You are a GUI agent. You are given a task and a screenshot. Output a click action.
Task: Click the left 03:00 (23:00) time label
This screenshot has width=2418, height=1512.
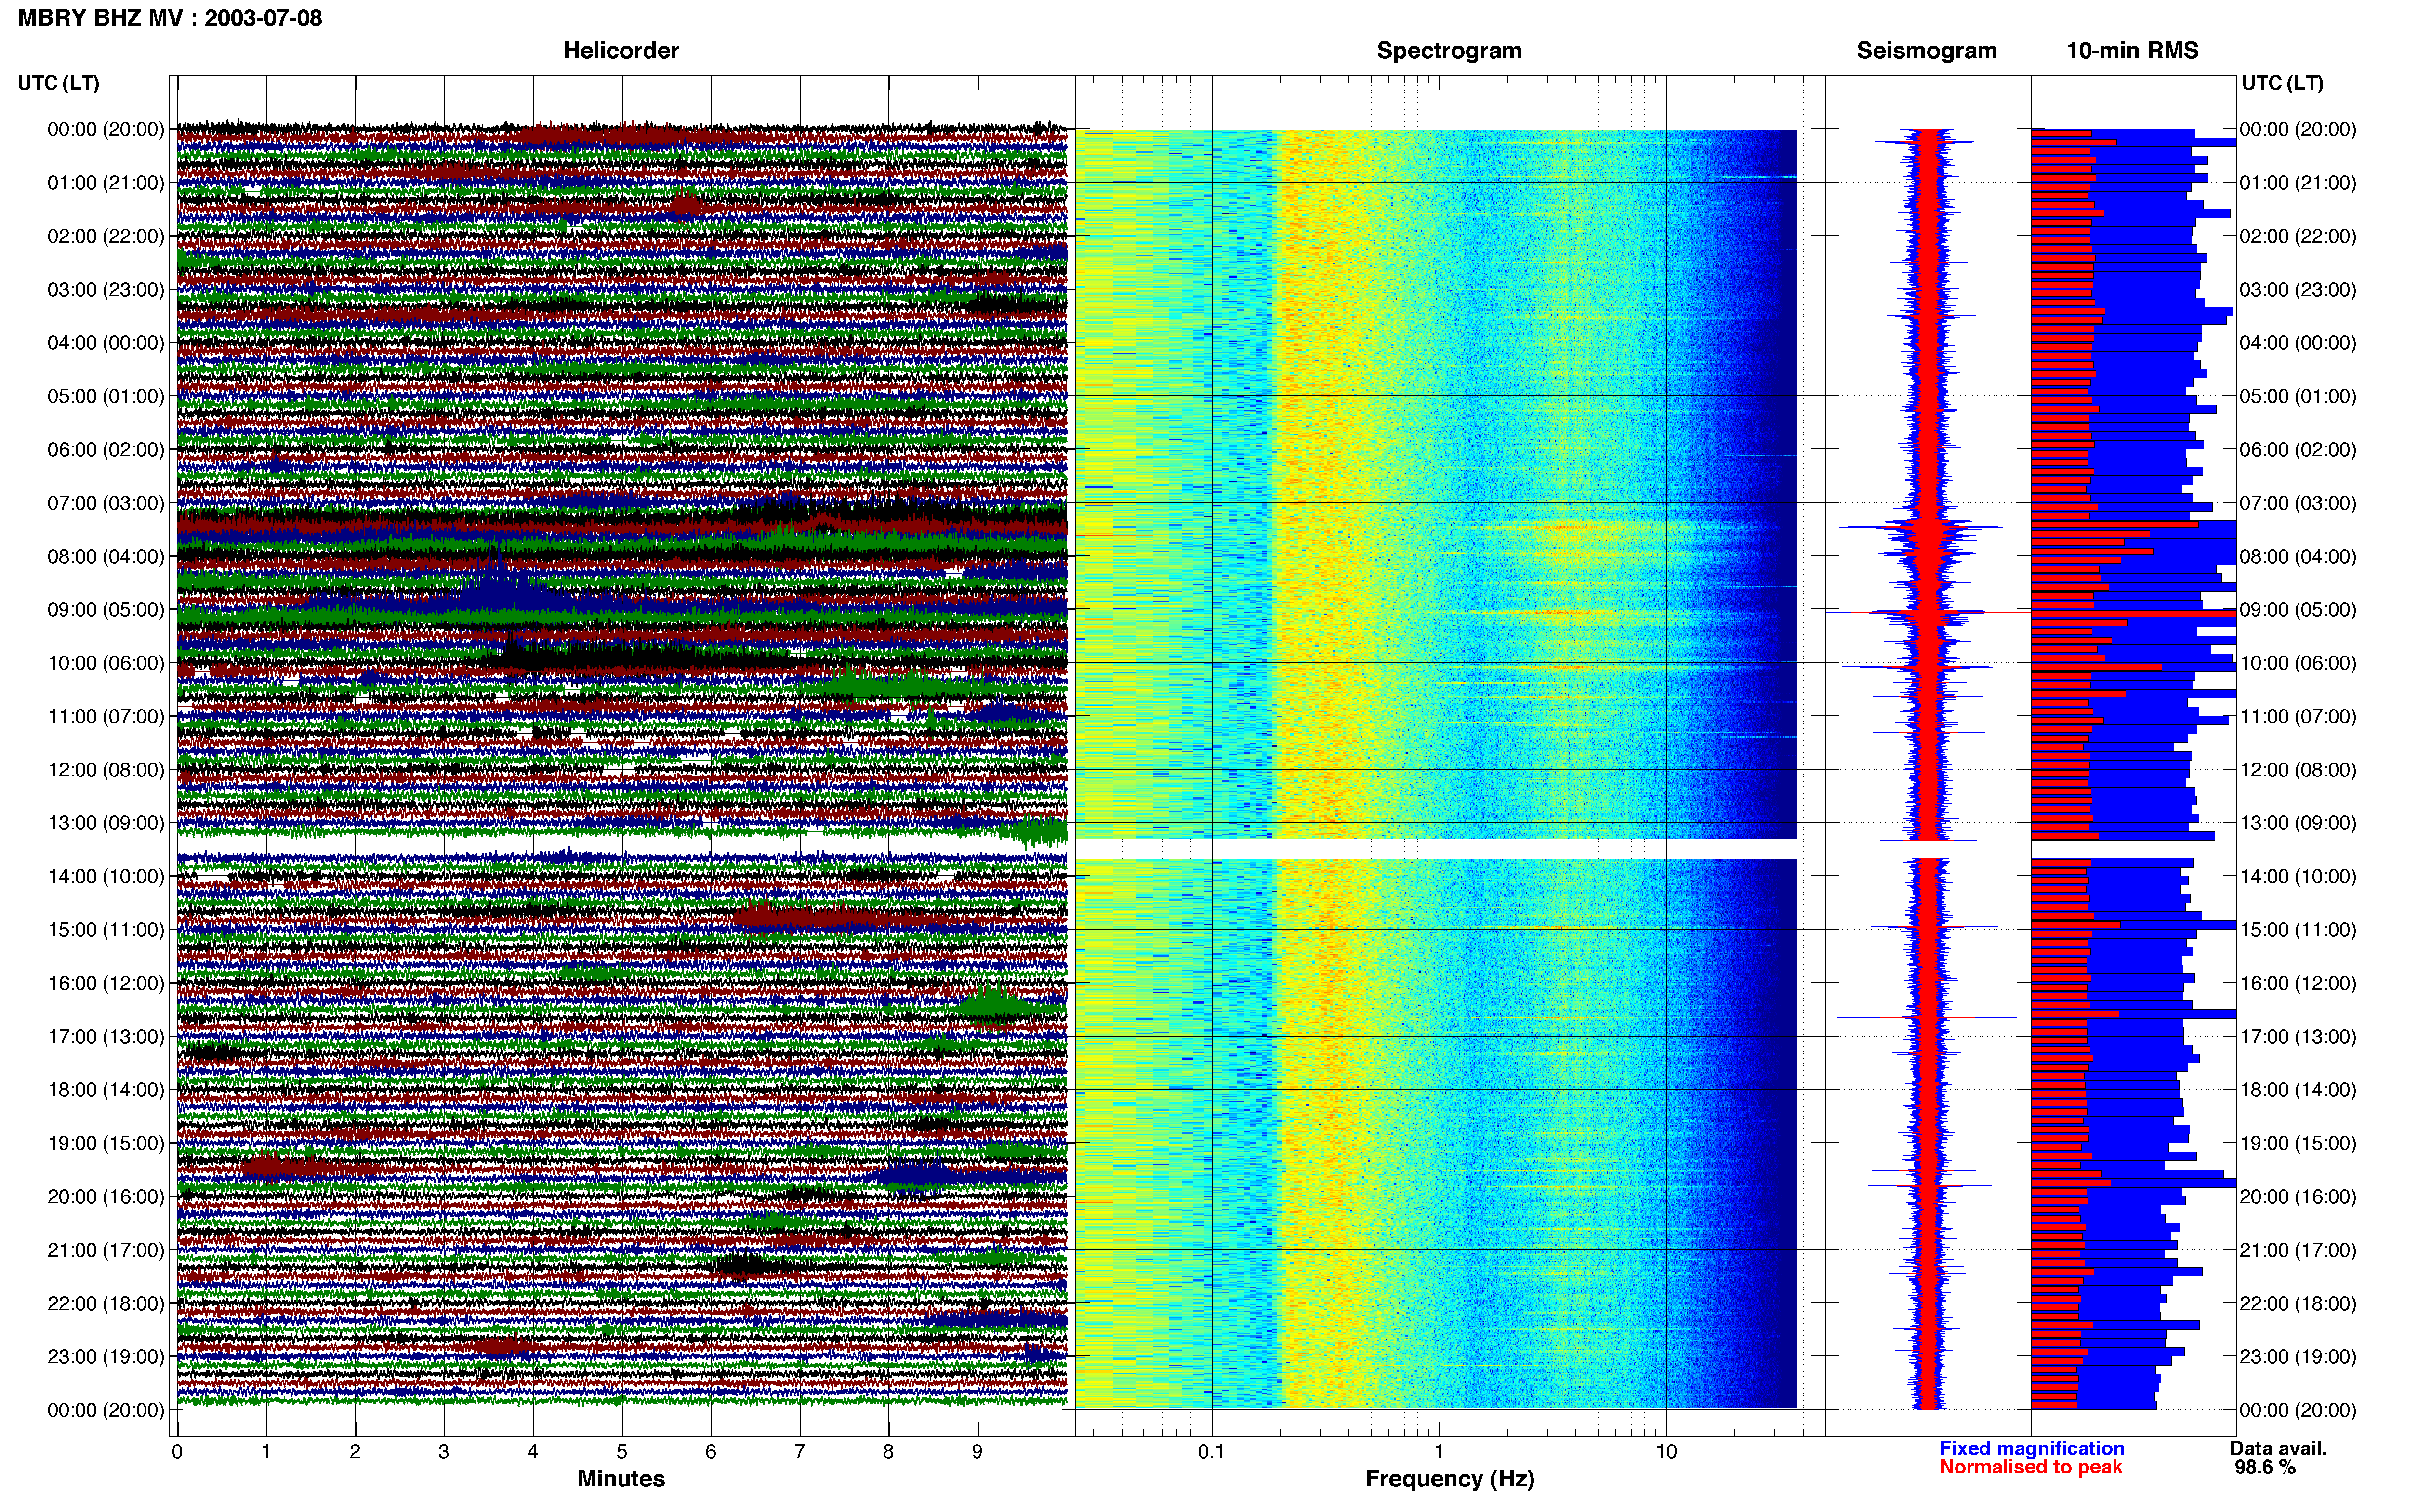pos(106,290)
